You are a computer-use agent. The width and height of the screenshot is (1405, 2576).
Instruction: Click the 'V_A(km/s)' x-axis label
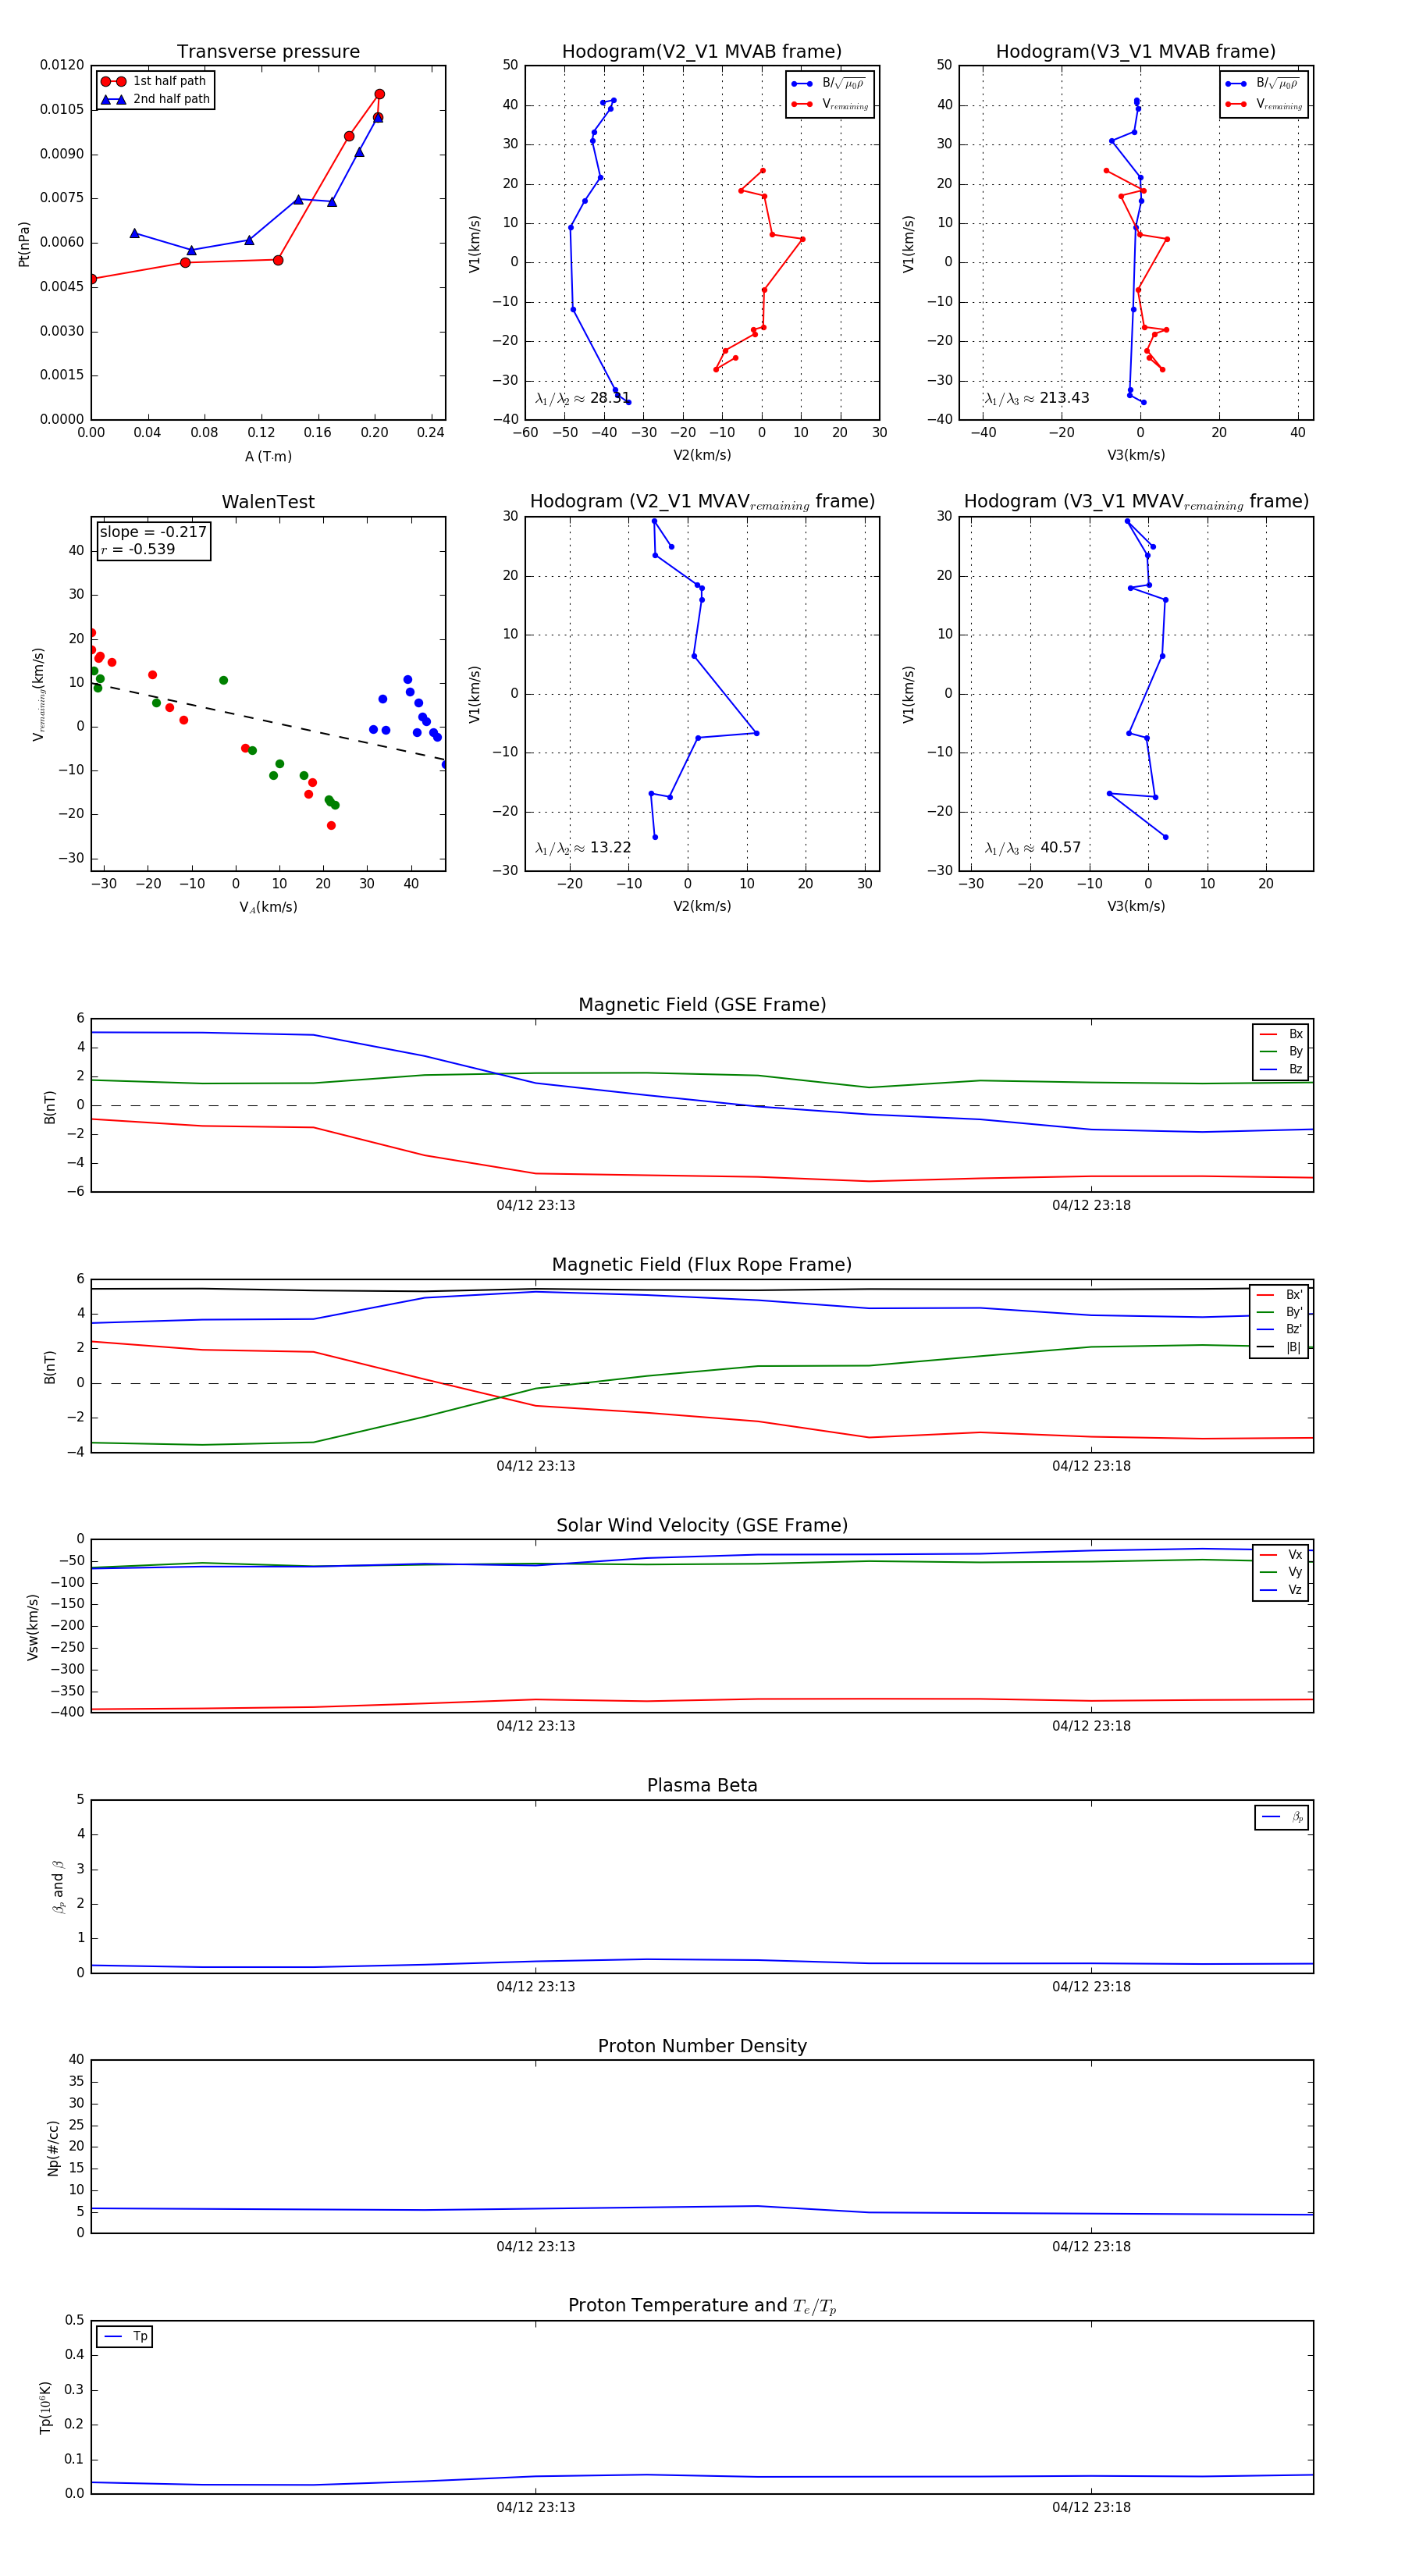point(268,907)
